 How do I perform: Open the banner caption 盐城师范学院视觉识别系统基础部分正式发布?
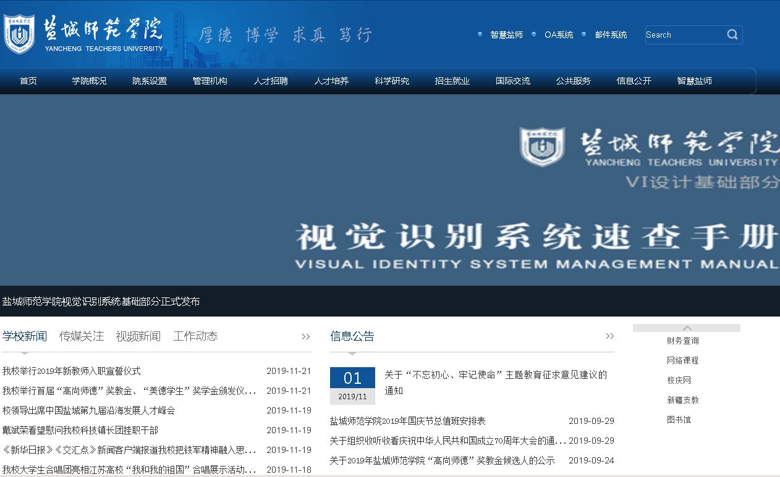pos(101,302)
